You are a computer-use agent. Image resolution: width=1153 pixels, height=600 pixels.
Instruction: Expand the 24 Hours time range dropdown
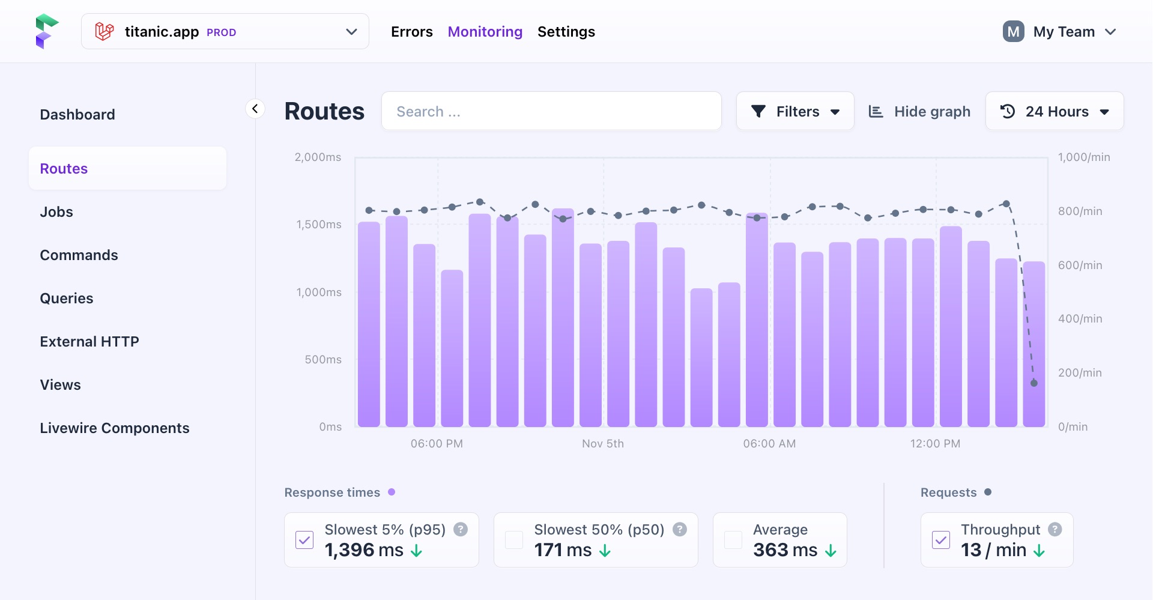click(x=1104, y=112)
